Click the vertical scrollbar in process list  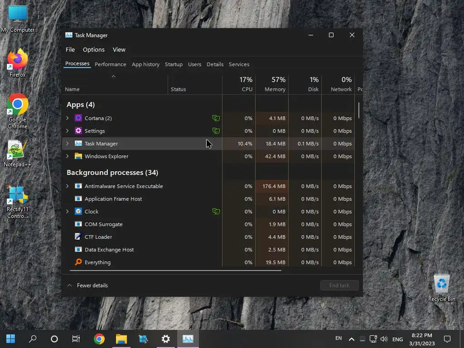pos(359,110)
